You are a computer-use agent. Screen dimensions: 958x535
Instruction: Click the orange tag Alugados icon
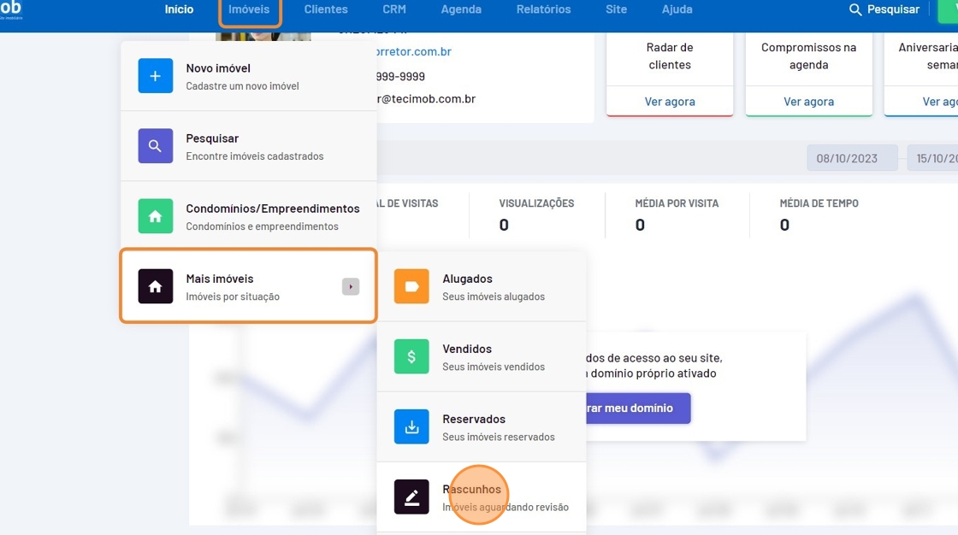[411, 286]
